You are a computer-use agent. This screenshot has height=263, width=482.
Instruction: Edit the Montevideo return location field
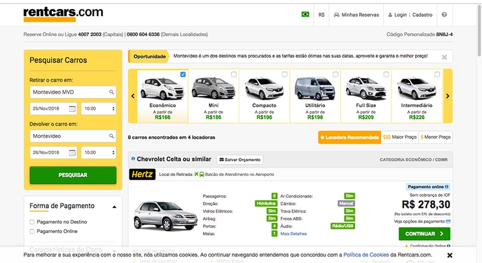tap(73, 136)
